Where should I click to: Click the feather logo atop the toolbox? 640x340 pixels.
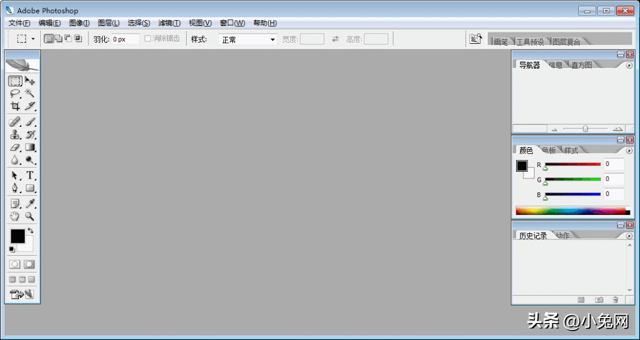coord(23,65)
